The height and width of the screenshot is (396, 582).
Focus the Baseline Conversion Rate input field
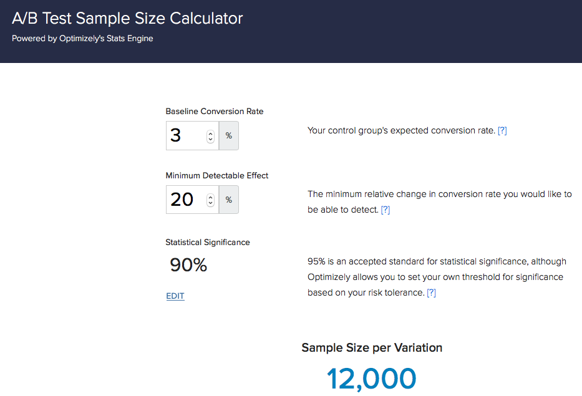coord(192,135)
